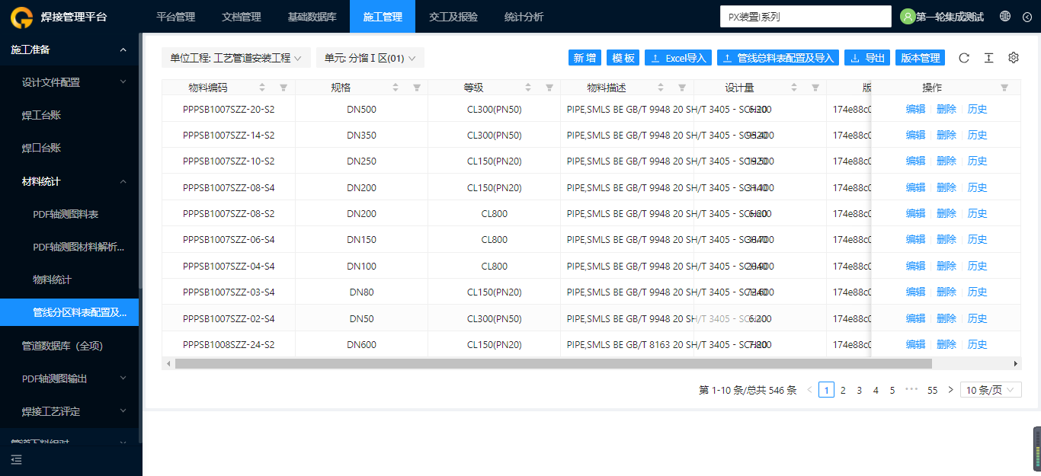Open the 单位工程 dropdown selector
Viewport: 1041px width, 476px height.
(x=236, y=58)
